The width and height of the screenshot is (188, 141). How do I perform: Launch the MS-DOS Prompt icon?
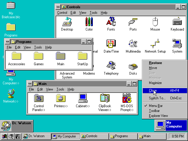point(127,98)
